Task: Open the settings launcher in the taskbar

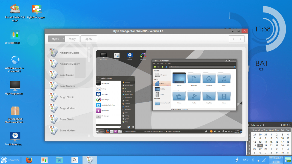Action: tap(44, 160)
